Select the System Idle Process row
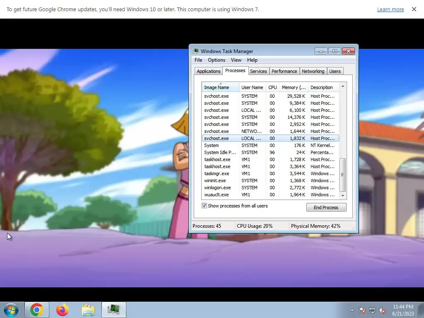The height and width of the screenshot is (318, 424). (270, 152)
